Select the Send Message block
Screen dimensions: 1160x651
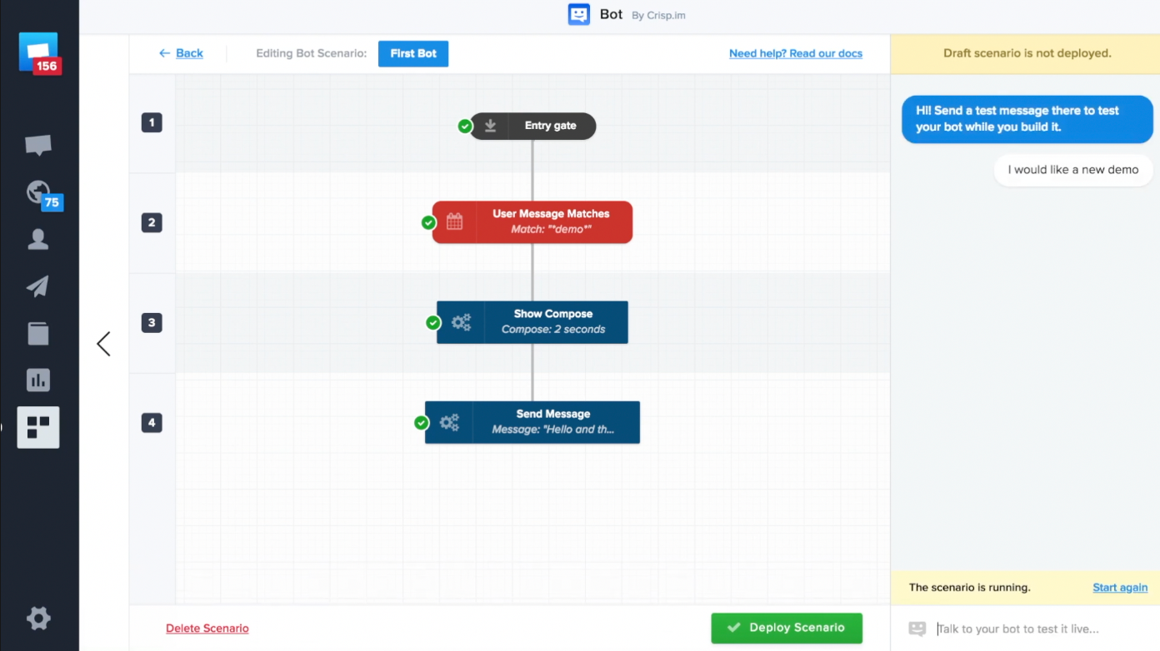(532, 422)
